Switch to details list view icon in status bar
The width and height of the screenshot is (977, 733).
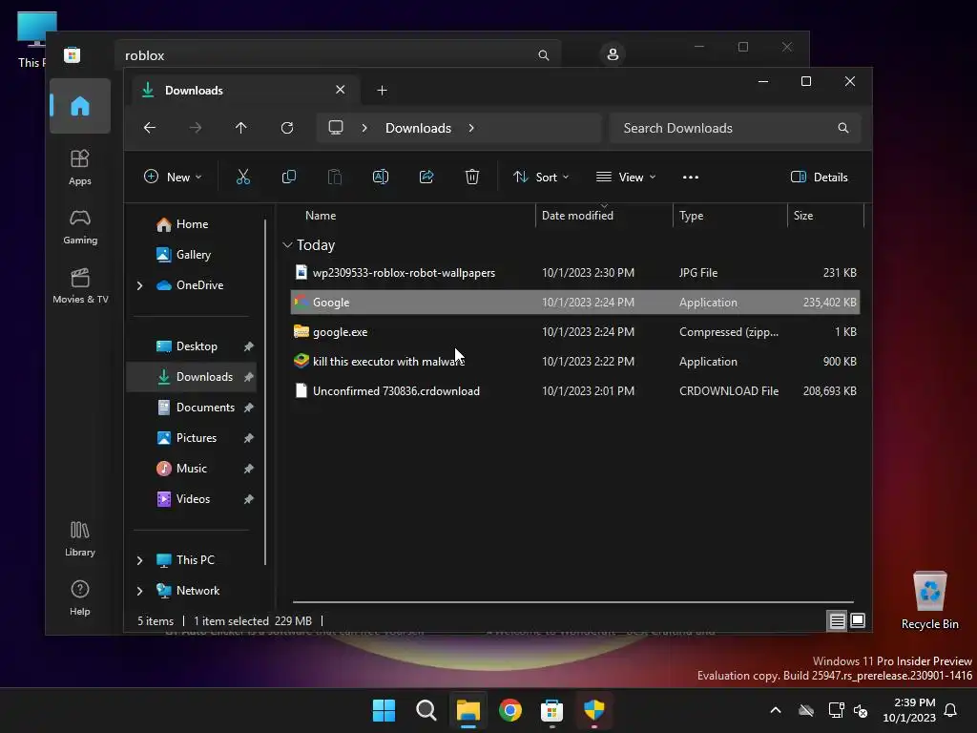[837, 620]
